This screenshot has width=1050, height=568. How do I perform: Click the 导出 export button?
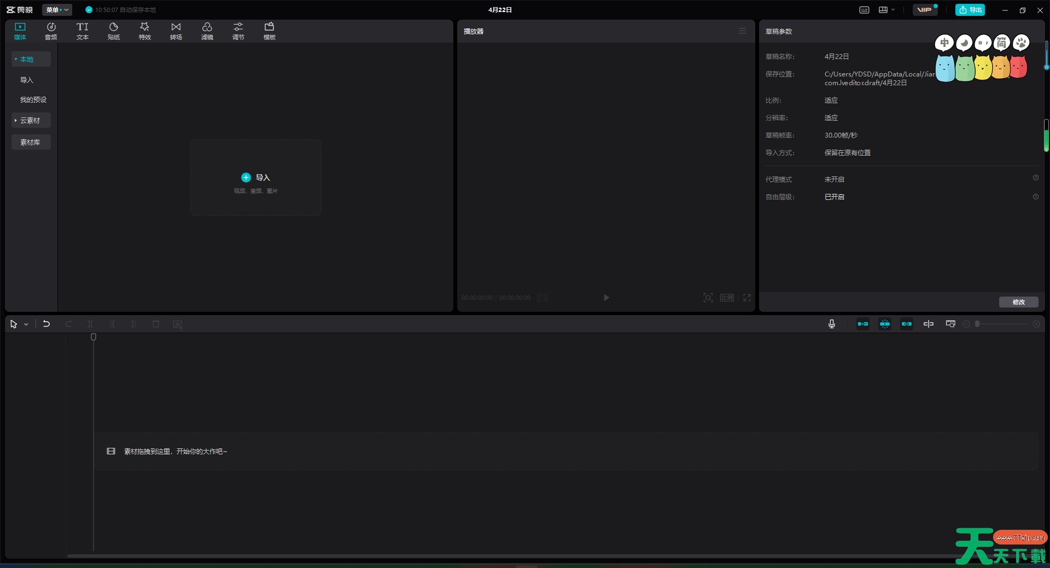point(970,10)
